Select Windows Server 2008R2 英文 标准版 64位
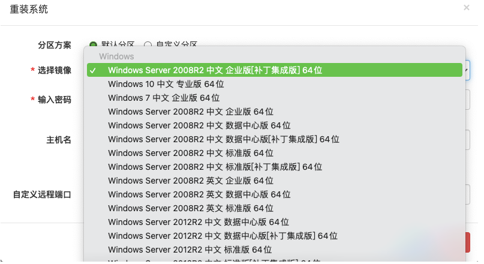484x264 pixels. click(x=191, y=208)
